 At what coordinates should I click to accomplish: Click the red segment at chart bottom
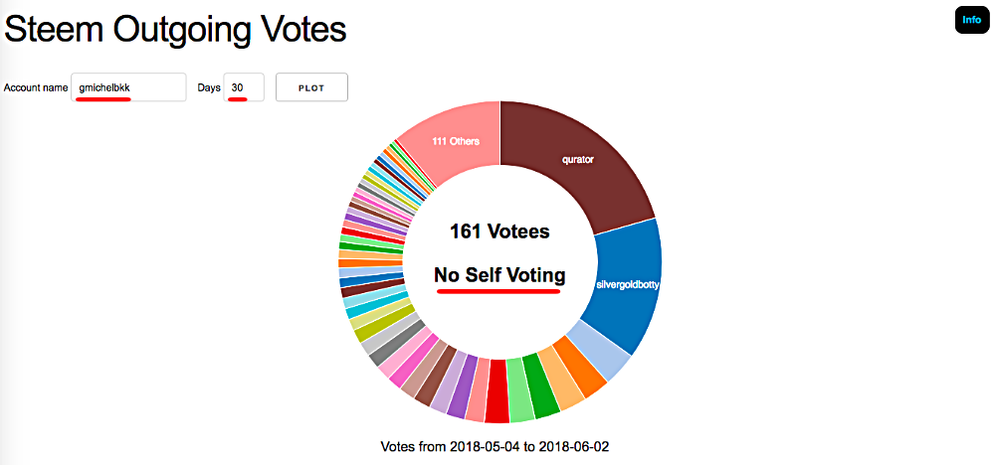click(x=497, y=390)
